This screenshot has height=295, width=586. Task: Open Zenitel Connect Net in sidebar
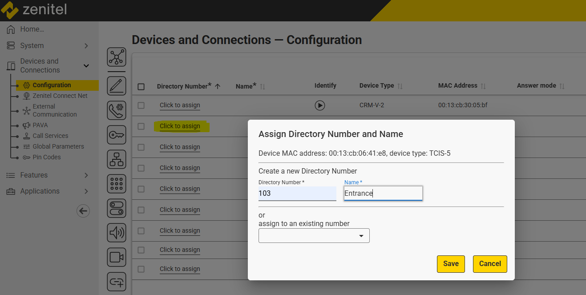coord(60,96)
